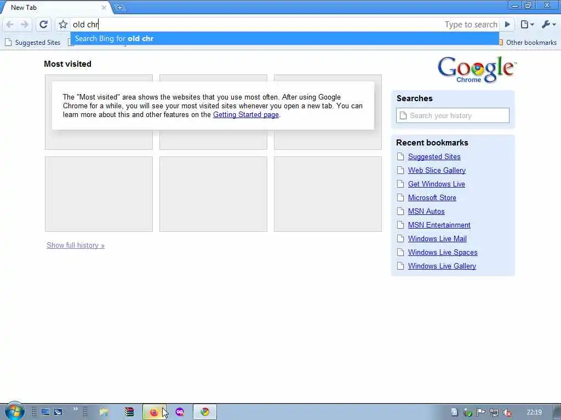This screenshot has width=561, height=420.
Task: Click Switch between windows quick launch icon
Action: pyautogui.click(x=58, y=412)
